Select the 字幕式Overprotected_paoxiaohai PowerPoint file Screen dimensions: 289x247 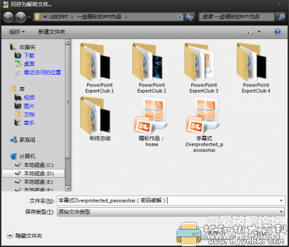pos(204,125)
